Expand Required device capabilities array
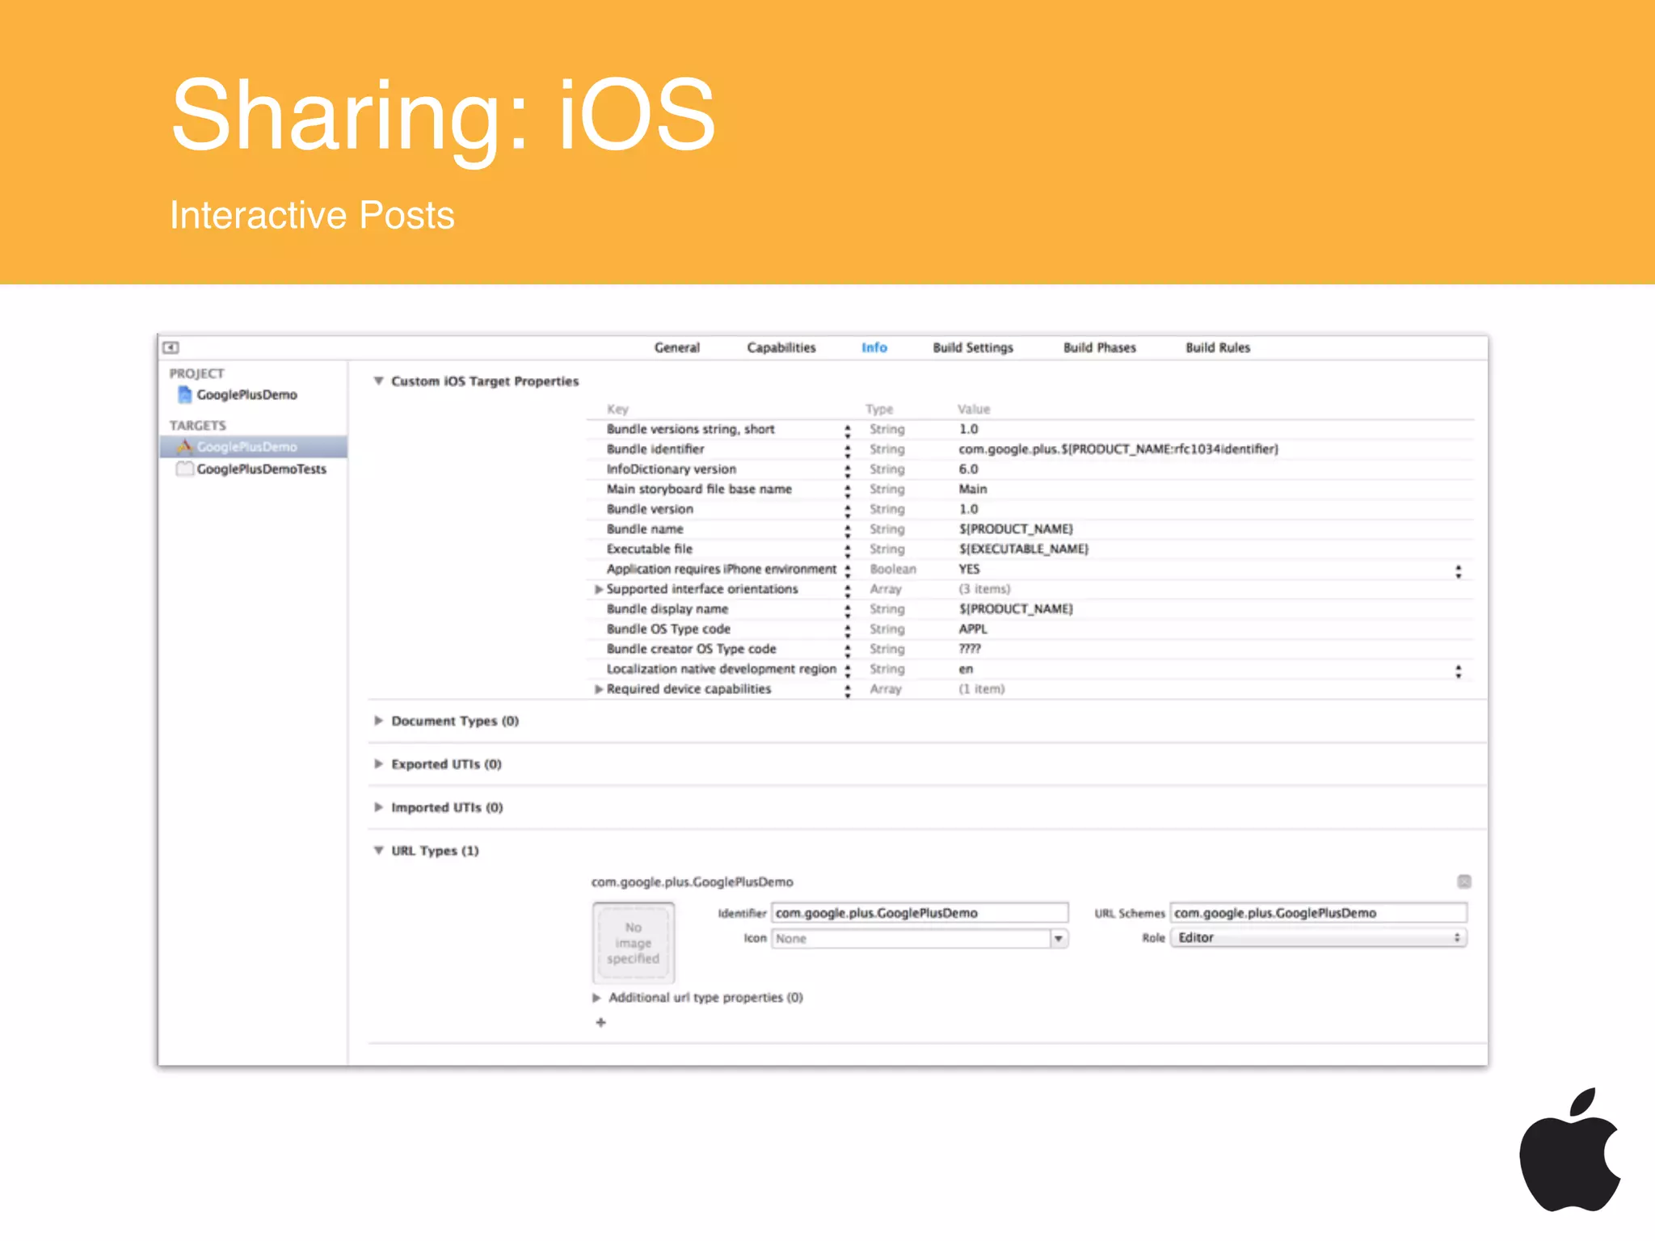The height and width of the screenshot is (1241, 1655). click(x=599, y=689)
